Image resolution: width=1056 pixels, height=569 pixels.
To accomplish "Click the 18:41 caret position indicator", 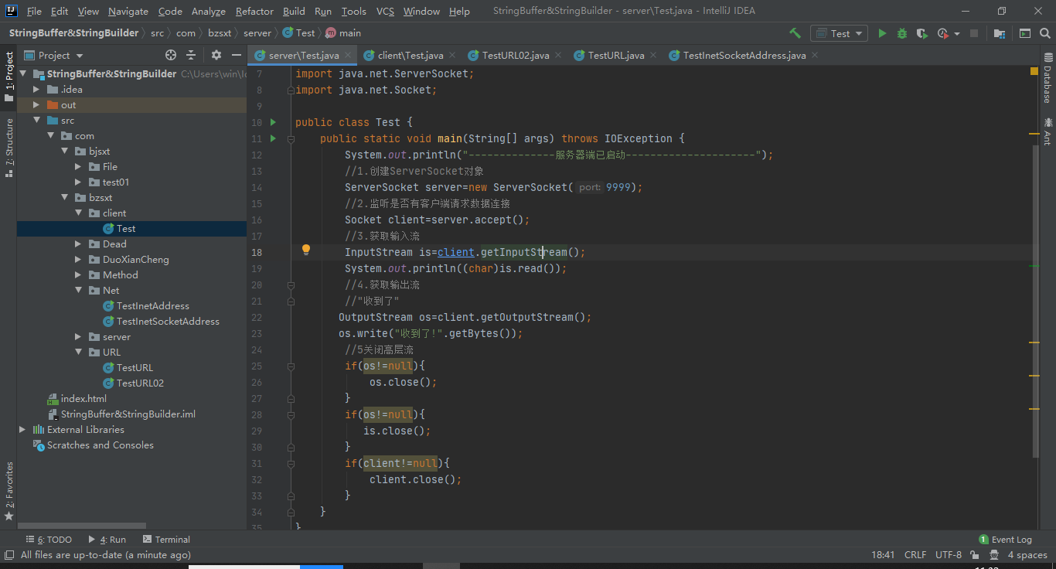I will pos(883,555).
